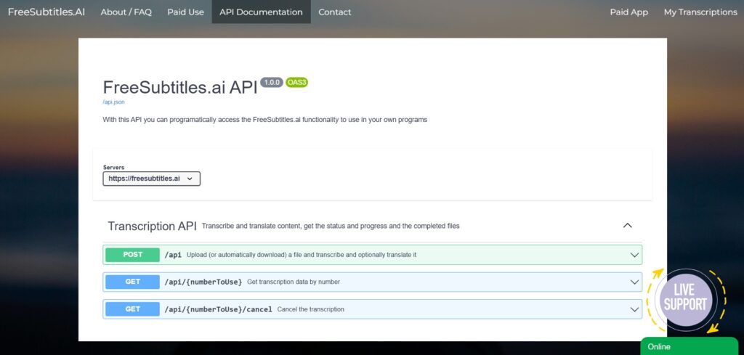Open the Servers dropdown showing https://freesubtitles.ai
744x355 pixels.
(151, 179)
